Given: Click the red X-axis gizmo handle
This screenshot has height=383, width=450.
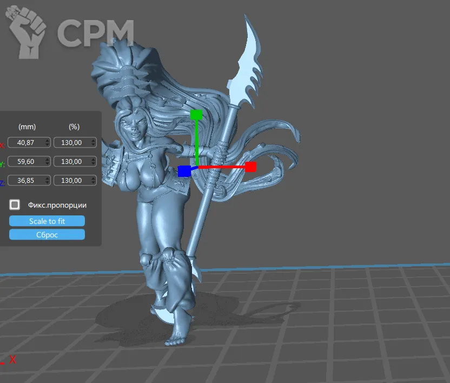Looking at the screenshot, I should [250, 167].
